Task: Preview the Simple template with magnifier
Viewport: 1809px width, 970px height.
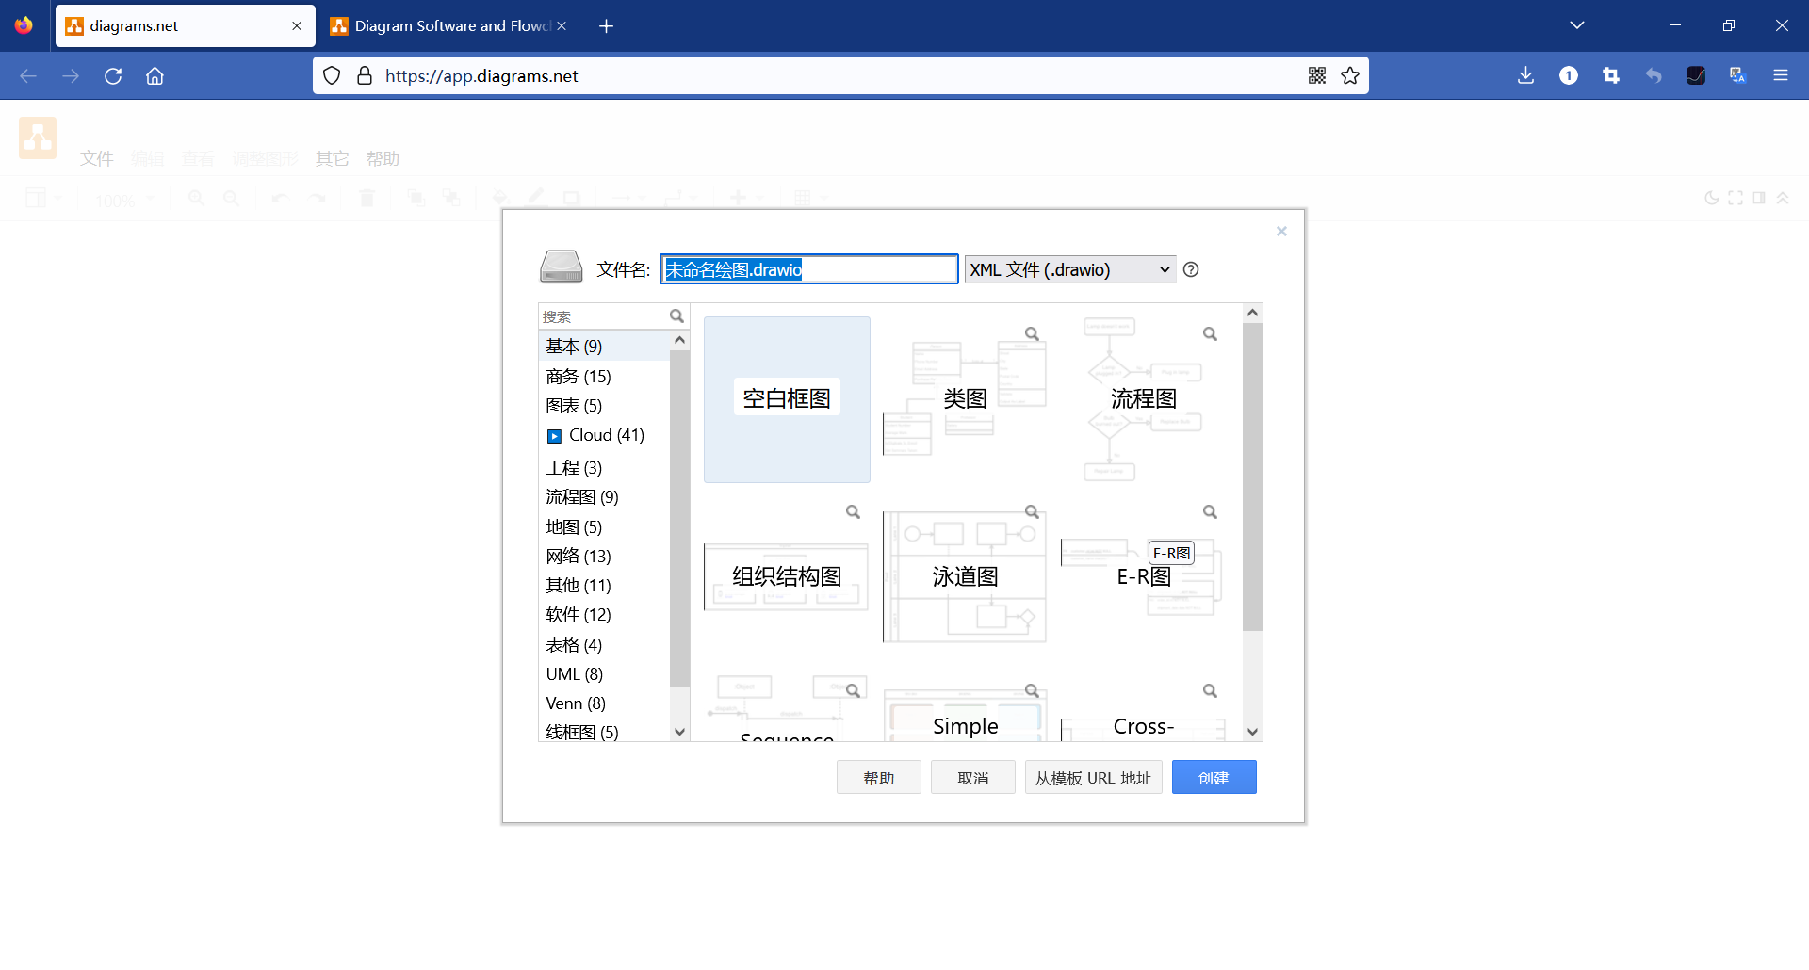Action: pyautogui.click(x=1032, y=691)
